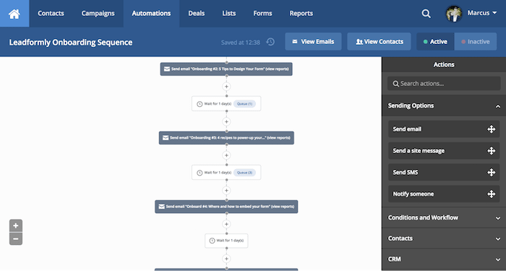
Task: Click move handle on Send email action
Action: click(x=491, y=129)
